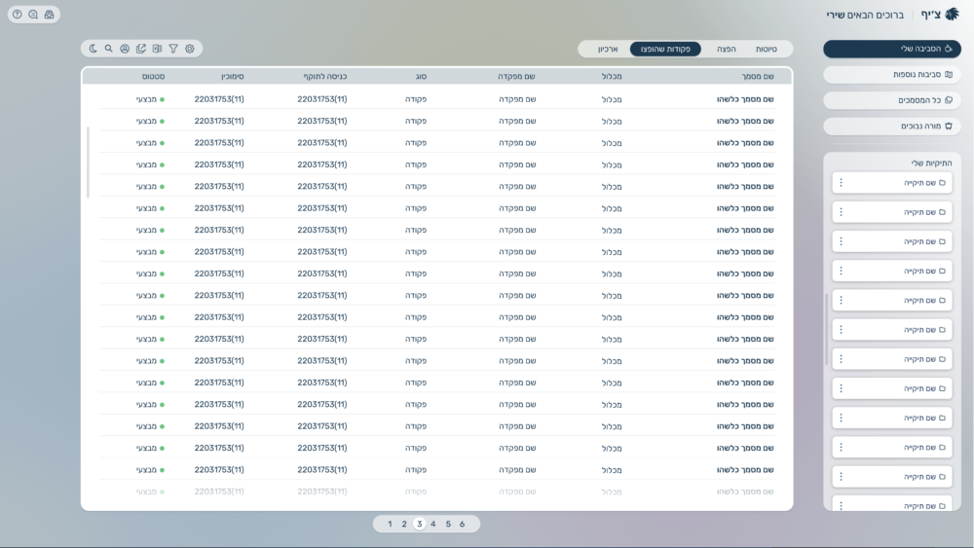Click the סטטוס column header

pos(154,76)
